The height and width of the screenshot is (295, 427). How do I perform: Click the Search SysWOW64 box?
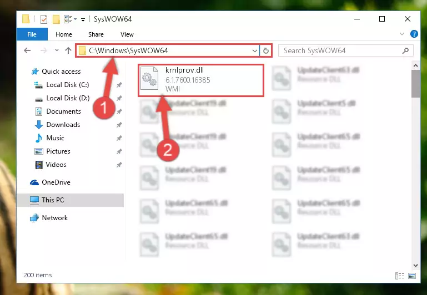click(x=345, y=51)
